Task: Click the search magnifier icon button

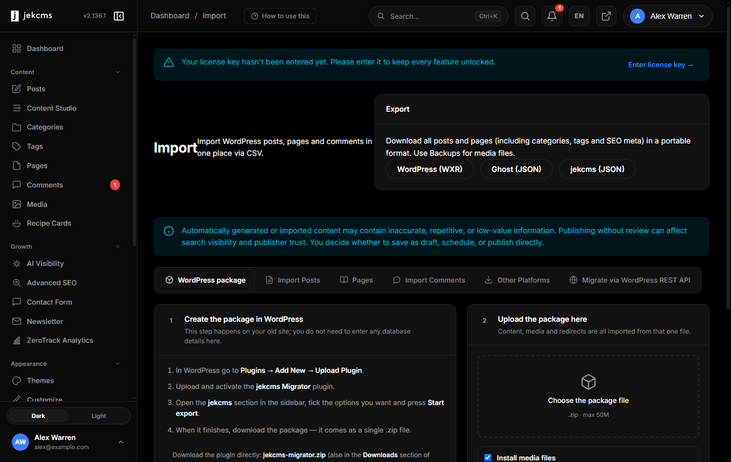Action: tap(525, 16)
